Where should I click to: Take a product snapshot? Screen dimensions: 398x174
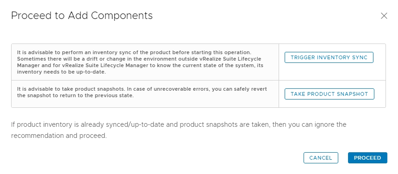[x=329, y=94]
